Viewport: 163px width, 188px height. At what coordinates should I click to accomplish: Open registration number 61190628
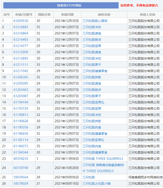click(x=21, y=121)
